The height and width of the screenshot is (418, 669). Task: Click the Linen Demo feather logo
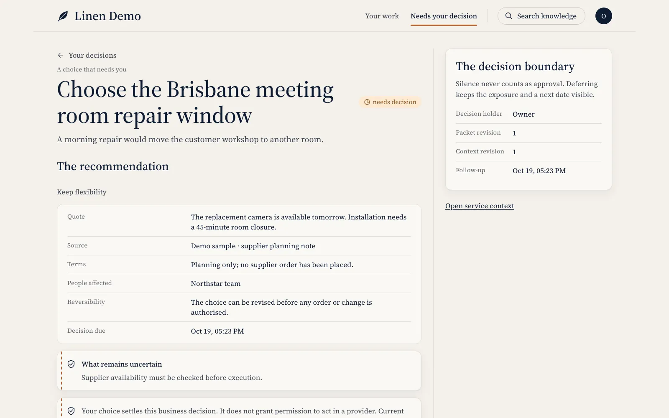pyautogui.click(x=63, y=16)
